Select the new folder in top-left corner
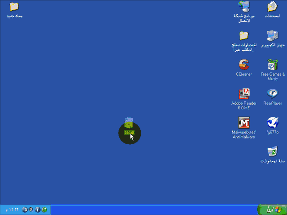The image size is (287, 215). pyautogui.click(x=14, y=7)
